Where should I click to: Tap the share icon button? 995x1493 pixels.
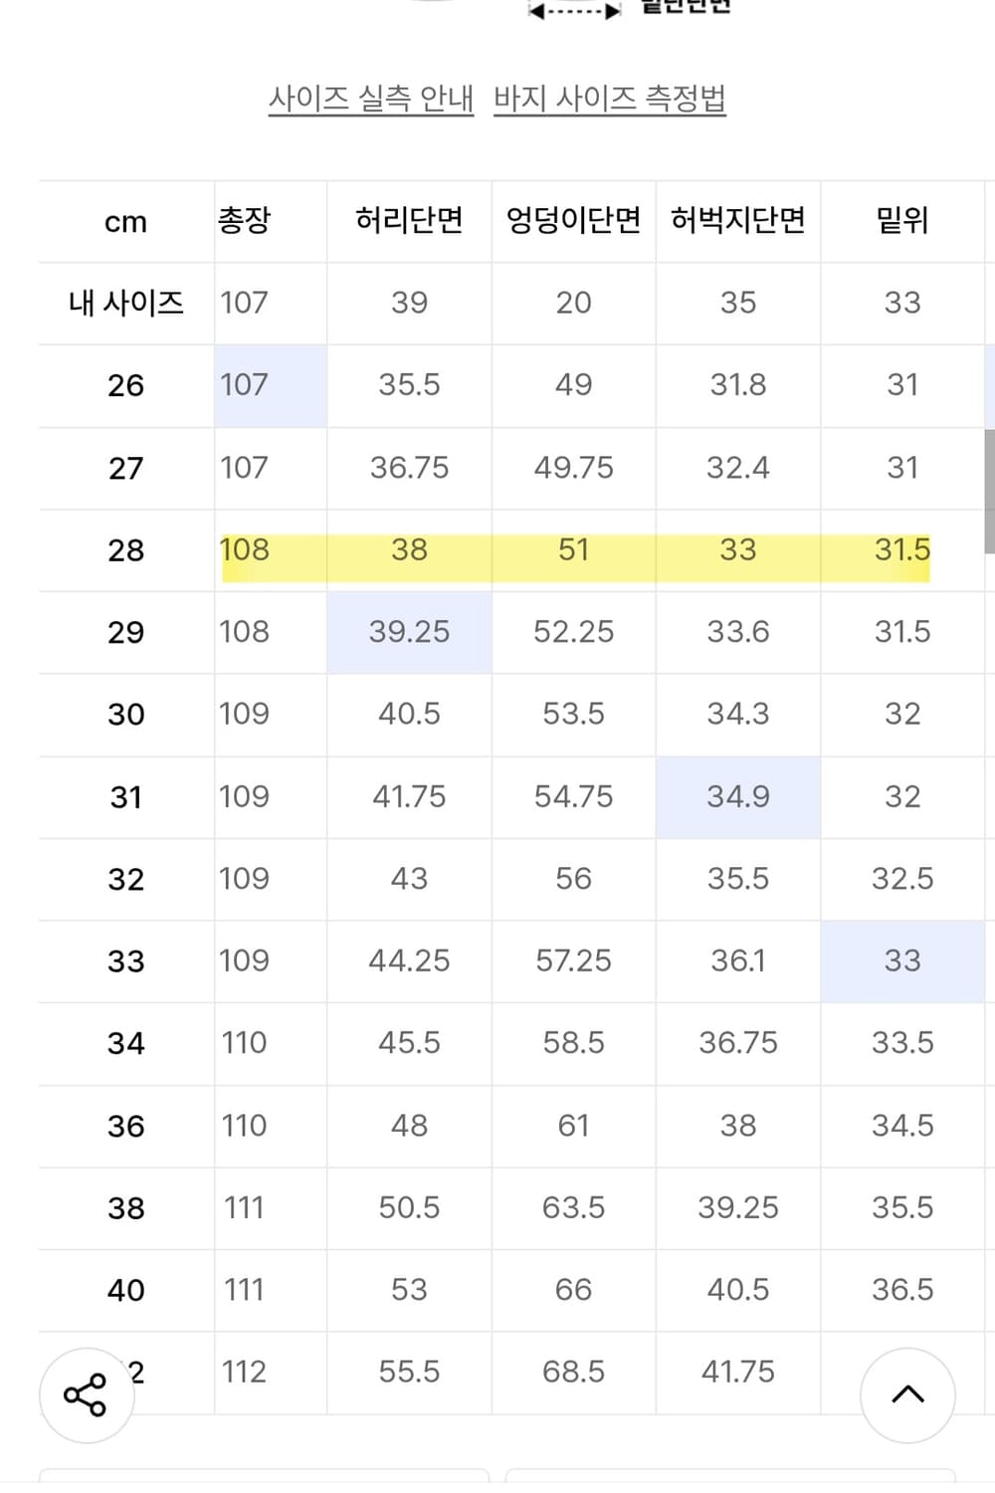[x=86, y=1395]
